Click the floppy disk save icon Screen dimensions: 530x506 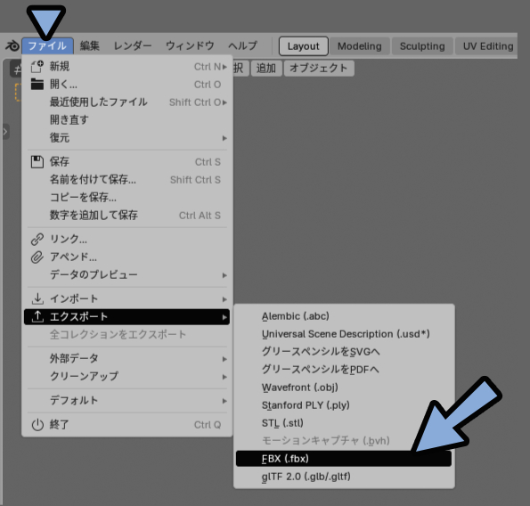click(37, 162)
